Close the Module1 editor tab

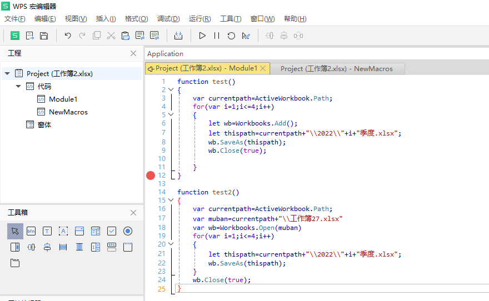(263, 68)
